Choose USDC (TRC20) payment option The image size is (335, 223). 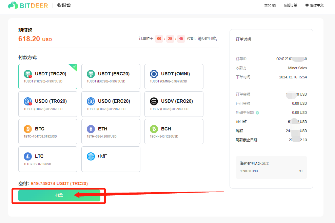tap(48, 104)
